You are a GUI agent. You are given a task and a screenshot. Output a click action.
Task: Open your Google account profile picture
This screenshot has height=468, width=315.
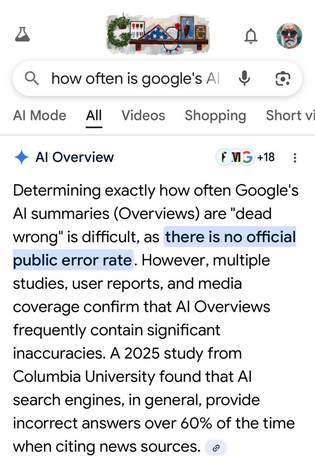[289, 35]
